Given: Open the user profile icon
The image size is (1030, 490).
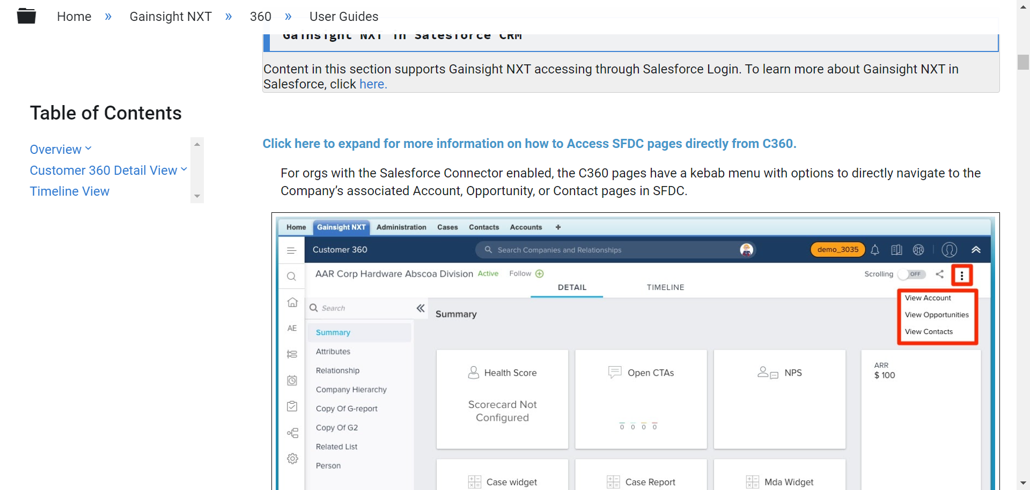Looking at the screenshot, I should pos(950,250).
